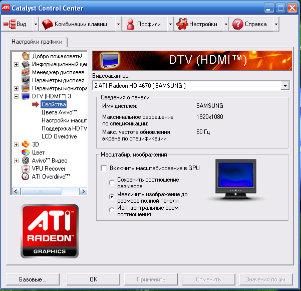Expand the 3D tree node
This screenshot has width=301, height=291.
tap(17, 144)
